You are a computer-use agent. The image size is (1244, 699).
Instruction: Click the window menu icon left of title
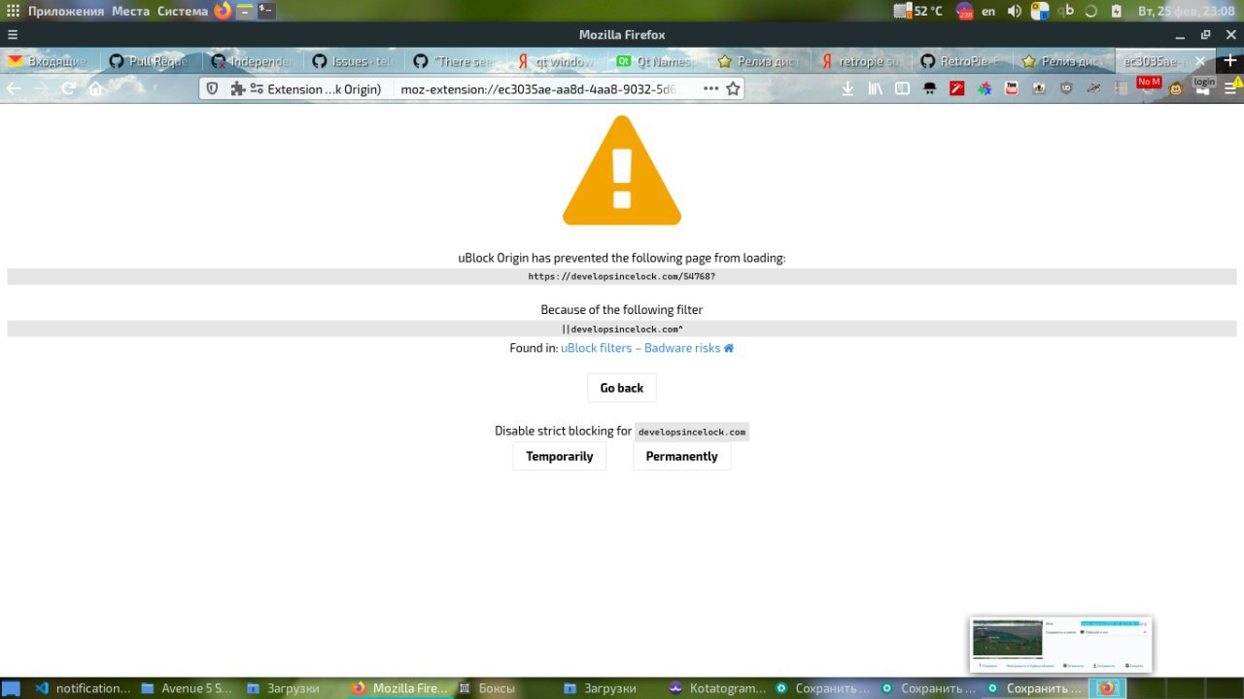coord(13,34)
